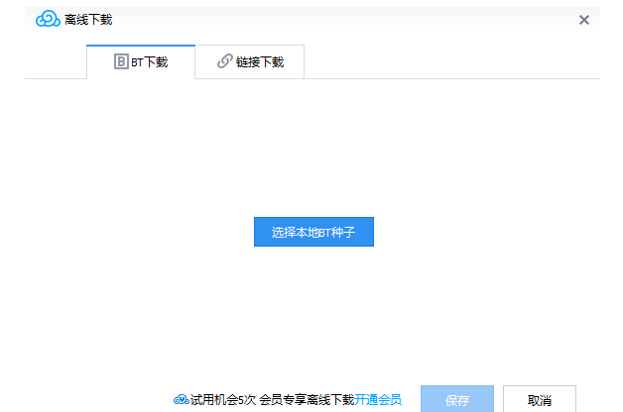This screenshot has width=623, height=412.
Task: Click the B icon on the BT下载 tab
Action: point(121,61)
